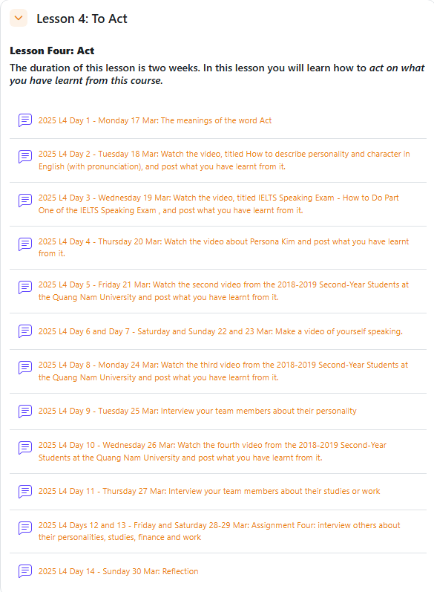This screenshot has height=592, width=434.
Task: Click the Lesson 4: To Act heading
Action: [x=82, y=19]
